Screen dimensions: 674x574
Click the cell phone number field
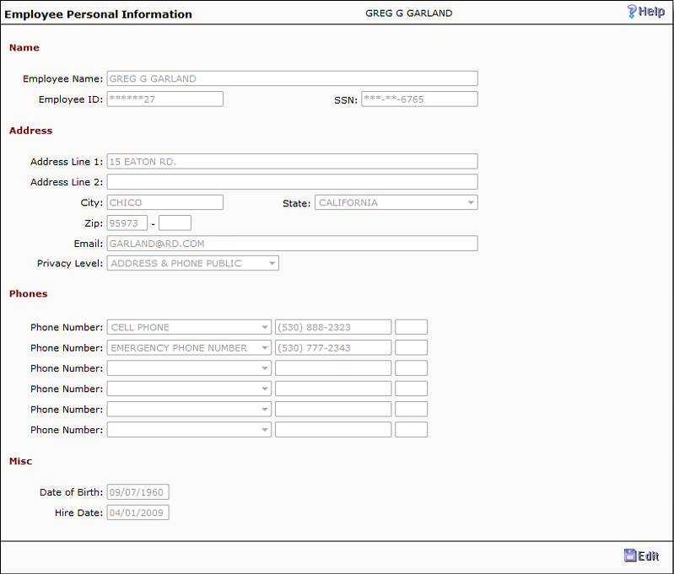[x=333, y=328]
